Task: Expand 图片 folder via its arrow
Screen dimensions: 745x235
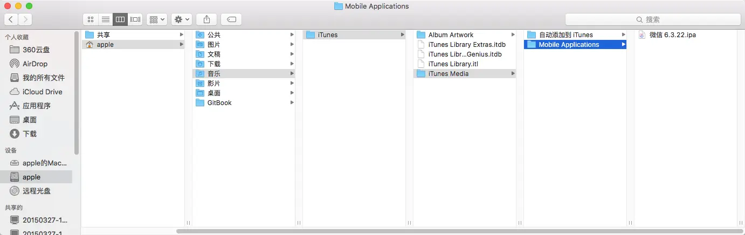Action: tap(292, 44)
